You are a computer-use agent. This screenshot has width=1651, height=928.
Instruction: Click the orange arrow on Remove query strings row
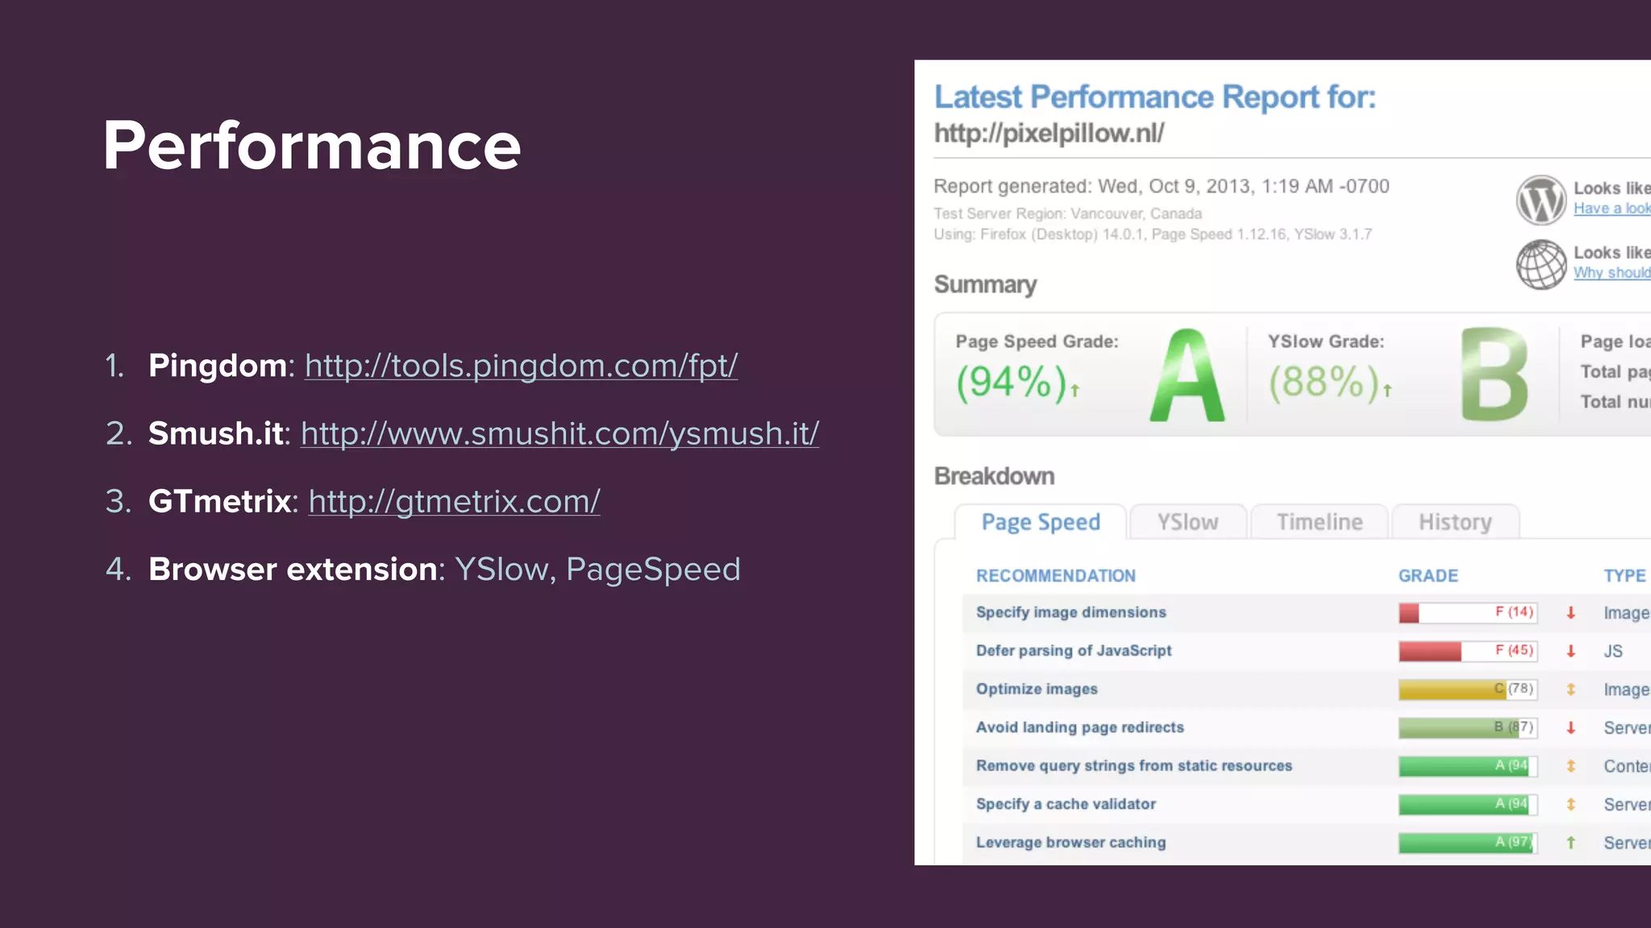pos(1570,766)
